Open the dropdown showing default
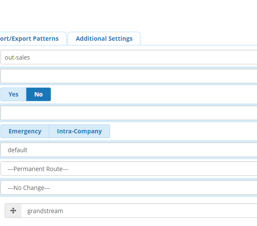The width and height of the screenshot is (257, 226). click(128, 150)
